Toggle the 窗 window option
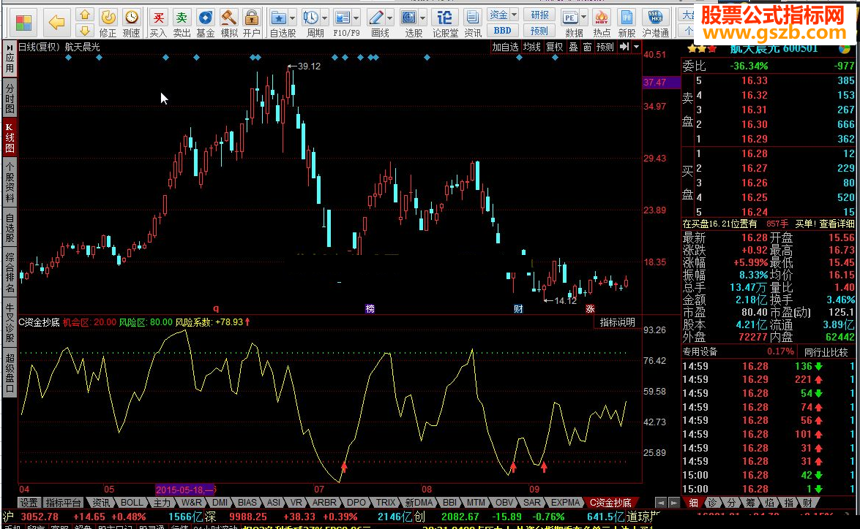 tap(587, 47)
